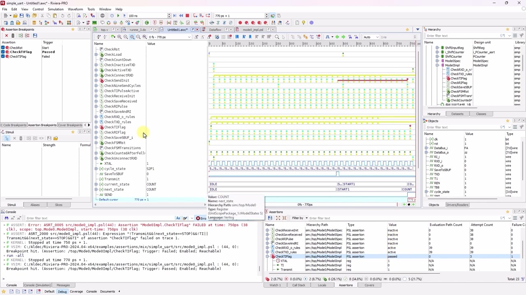Image resolution: width=526 pixels, height=295 pixels.
Task: Open the Code Breakpoints tab
Action: 14,125
